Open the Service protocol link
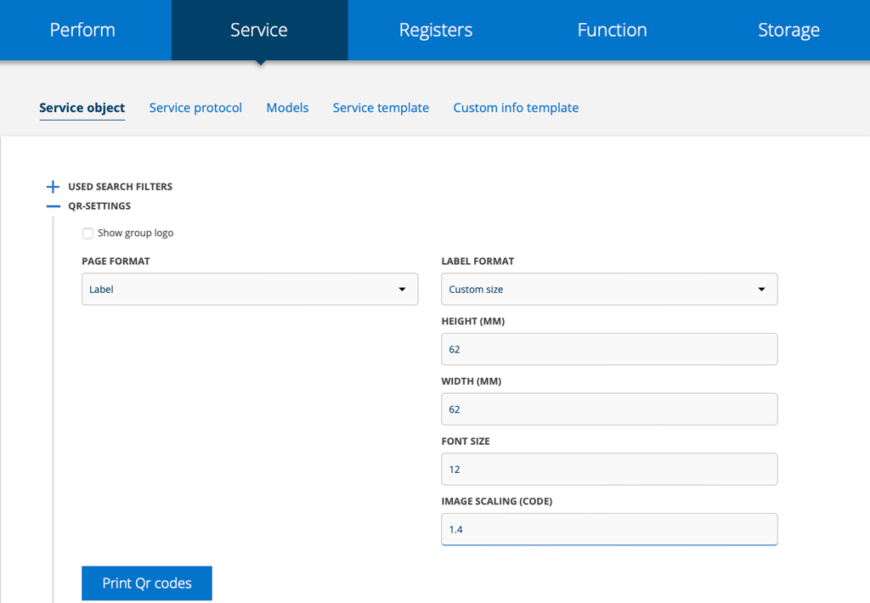The height and width of the screenshot is (603, 870). pos(195,108)
